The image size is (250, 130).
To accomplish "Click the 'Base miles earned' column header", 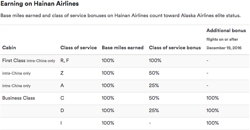I will click(122, 48).
